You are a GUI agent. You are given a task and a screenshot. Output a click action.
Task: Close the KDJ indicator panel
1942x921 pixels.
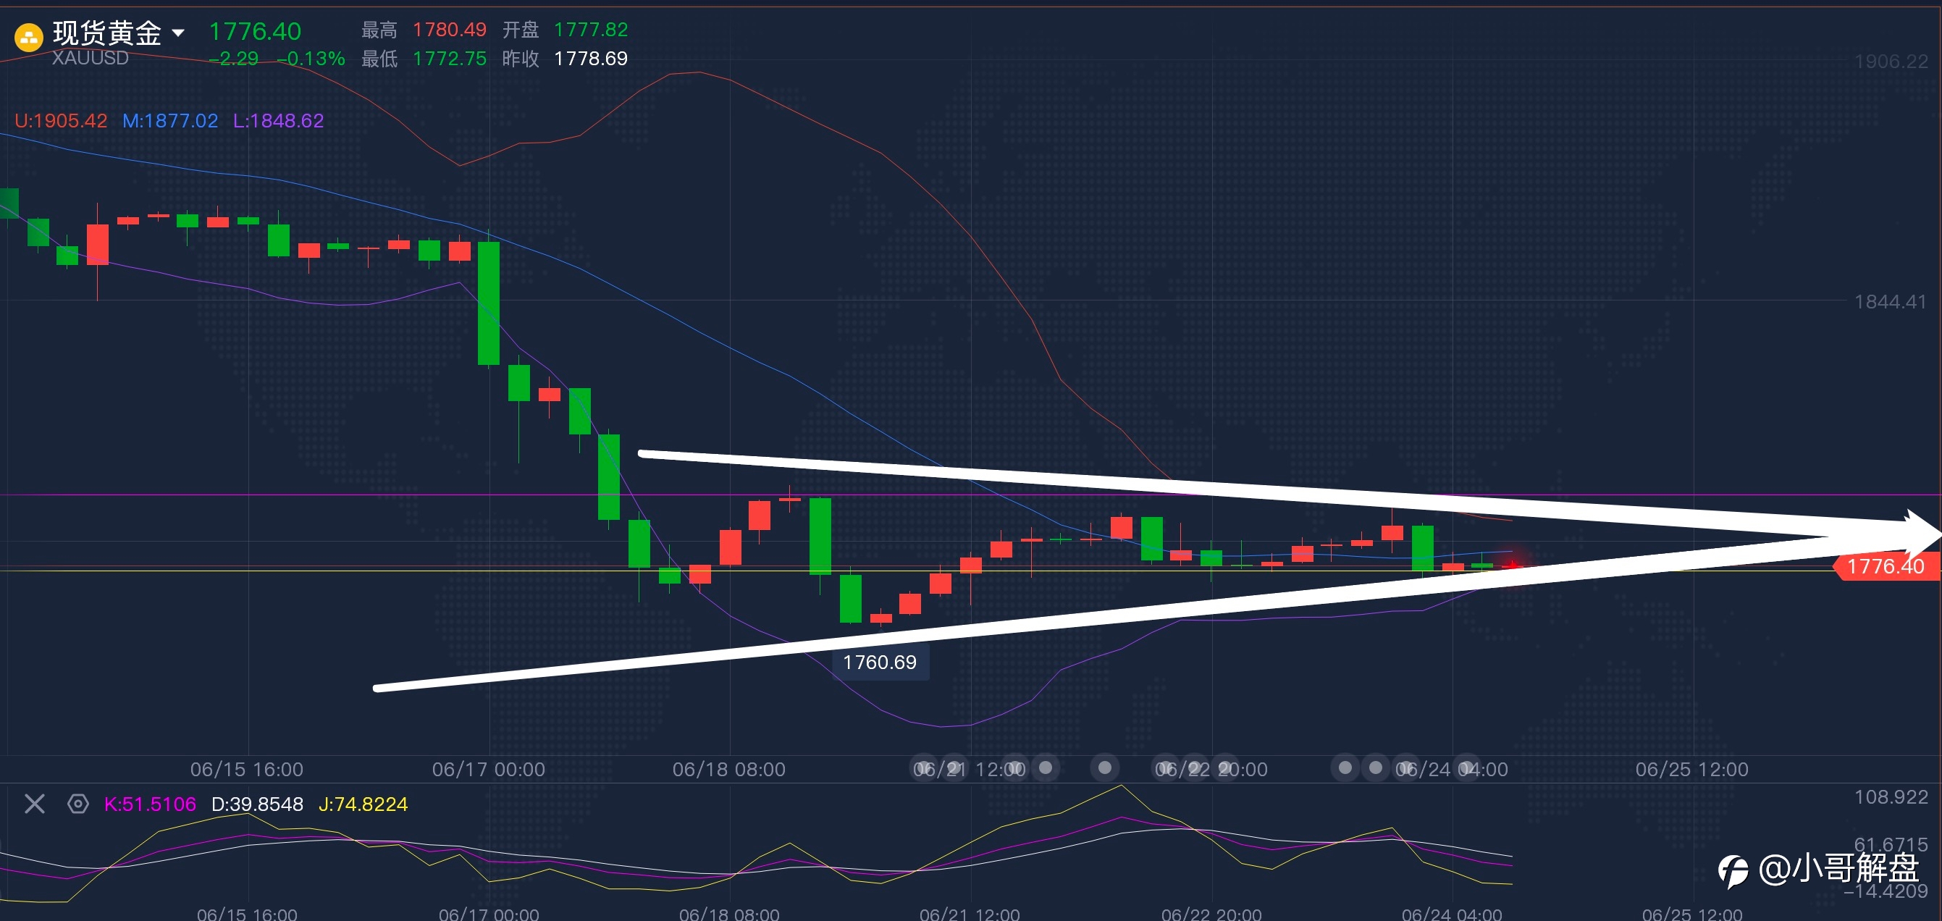35,804
